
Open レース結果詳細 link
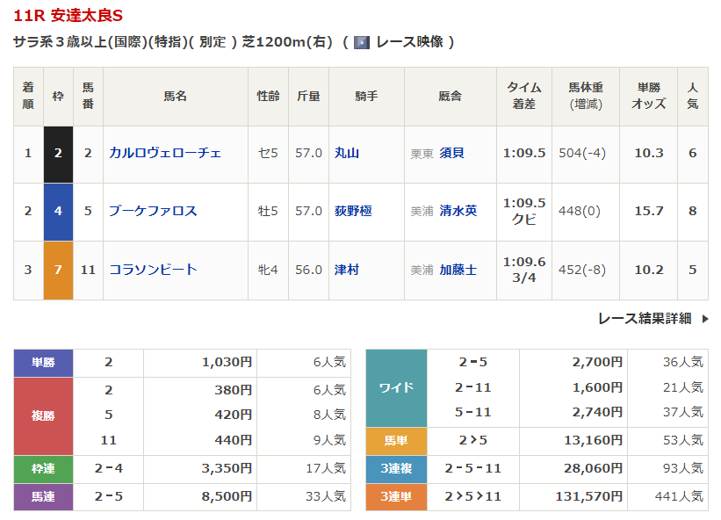645,319
